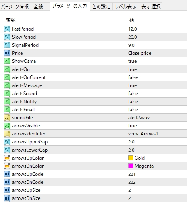
Task: Select the FastPeriod variable name
Action: 23,29
